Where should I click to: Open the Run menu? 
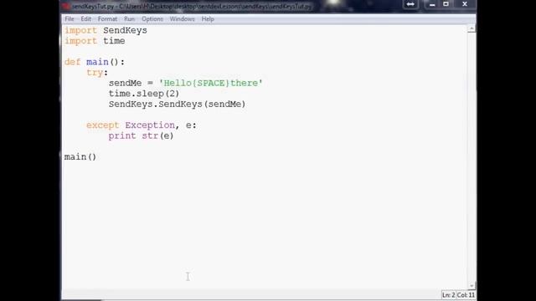129,19
